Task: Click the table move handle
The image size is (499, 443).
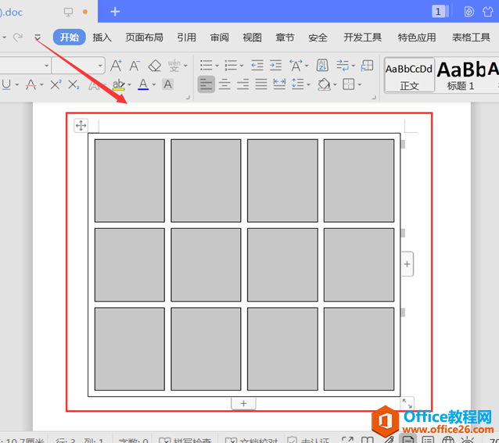Action: click(x=81, y=125)
